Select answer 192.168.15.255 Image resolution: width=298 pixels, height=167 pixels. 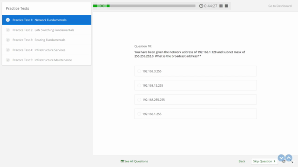coord(196,85)
